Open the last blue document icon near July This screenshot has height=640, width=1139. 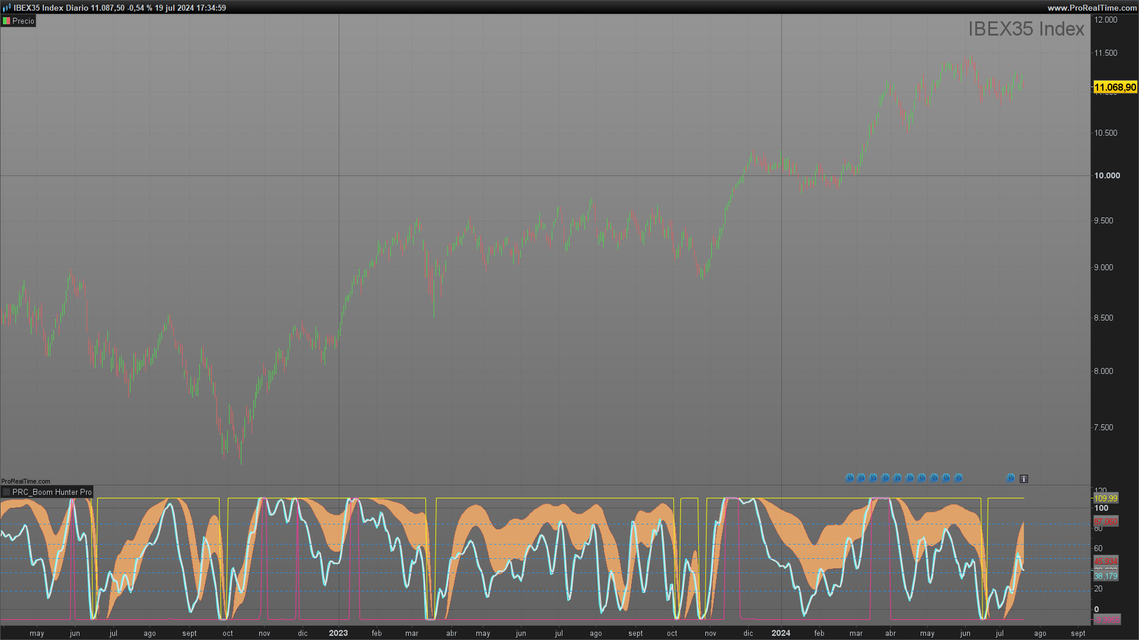[x=1010, y=478]
